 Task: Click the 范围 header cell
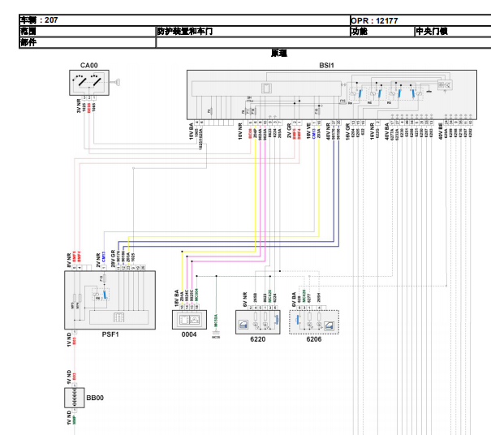(88, 32)
